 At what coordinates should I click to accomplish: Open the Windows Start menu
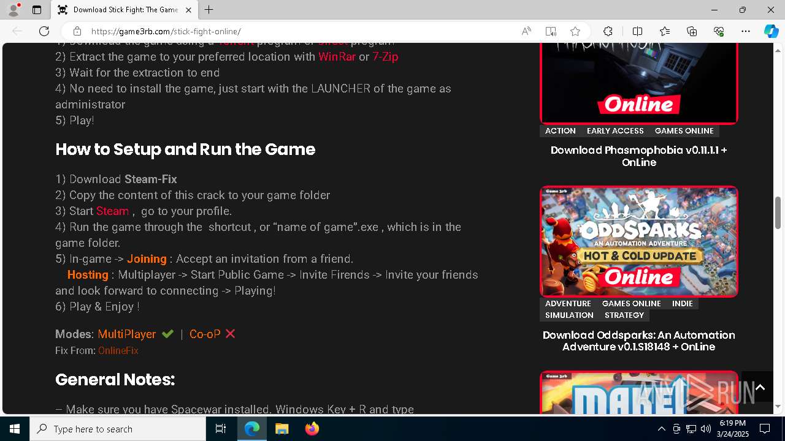[x=15, y=429]
